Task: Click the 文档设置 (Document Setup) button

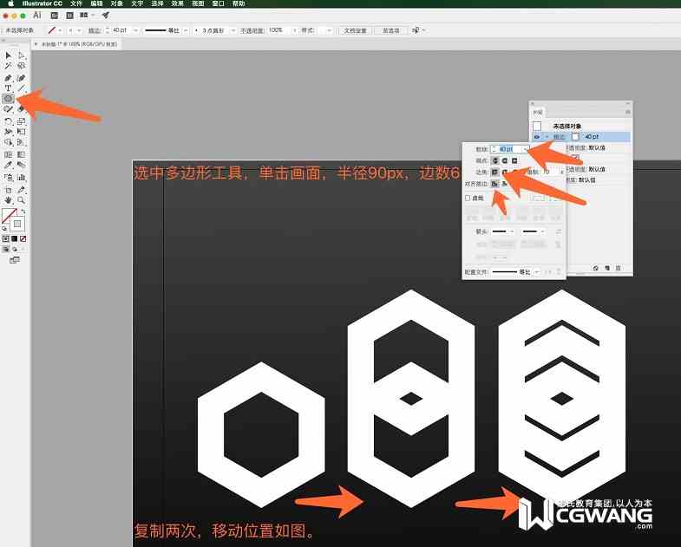Action: click(x=356, y=30)
